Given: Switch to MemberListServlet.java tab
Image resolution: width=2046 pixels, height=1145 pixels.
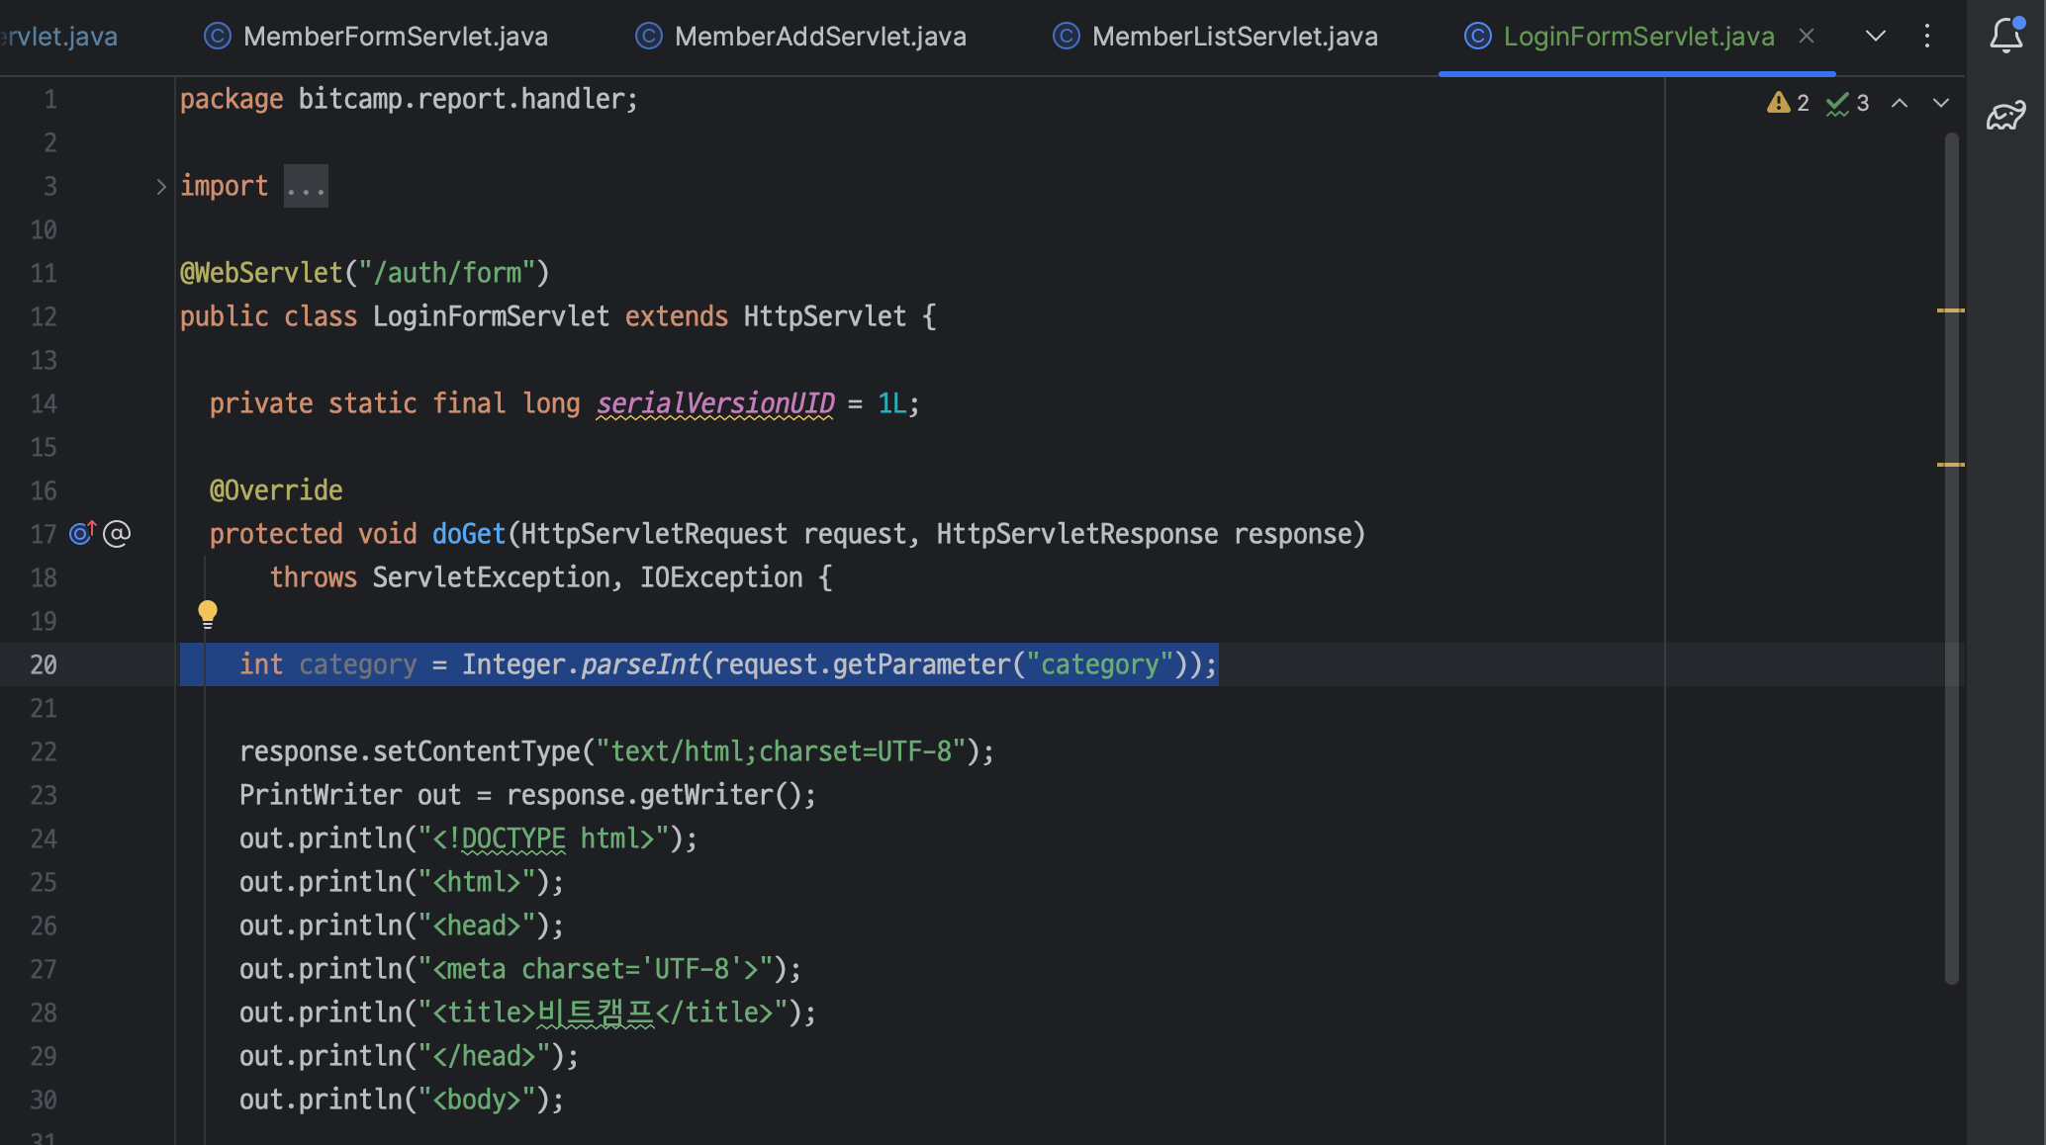Looking at the screenshot, I should click(x=1234, y=37).
